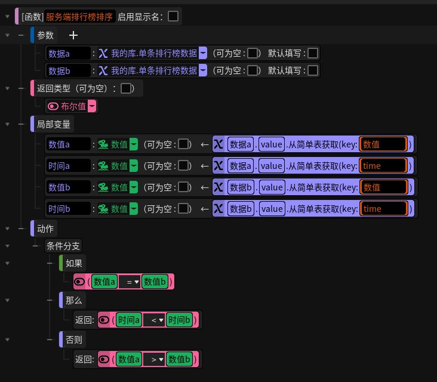Click the X icon in 时间a expression
Image resolution: width=437 pixels, height=382 pixels.
click(219, 166)
